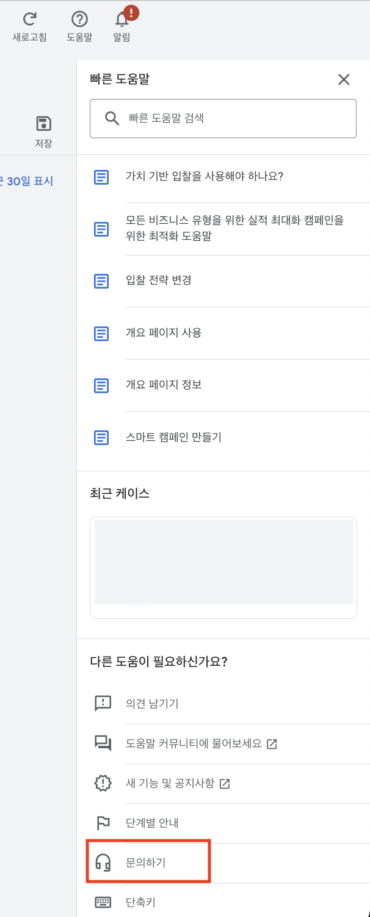
Task: Click the 새 기능 및 공지사항 badge icon
Action: click(103, 783)
